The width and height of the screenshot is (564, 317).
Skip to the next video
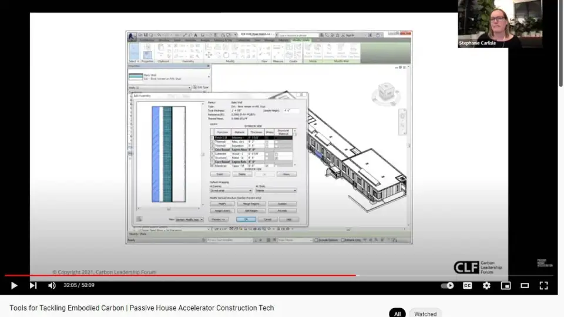tap(33, 285)
